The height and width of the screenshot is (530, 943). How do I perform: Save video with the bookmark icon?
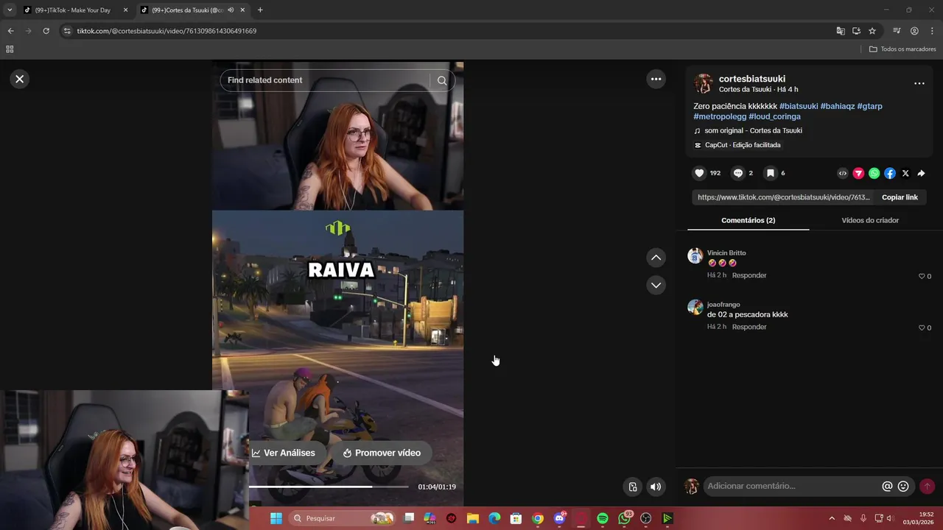(770, 173)
